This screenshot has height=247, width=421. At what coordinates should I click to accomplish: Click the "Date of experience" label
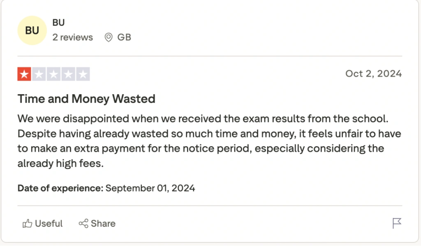pyautogui.click(x=60, y=189)
